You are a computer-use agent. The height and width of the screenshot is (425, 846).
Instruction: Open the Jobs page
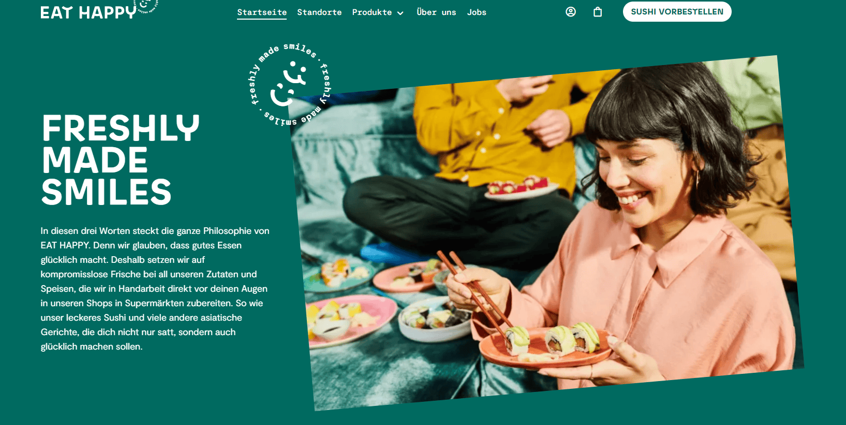477,12
